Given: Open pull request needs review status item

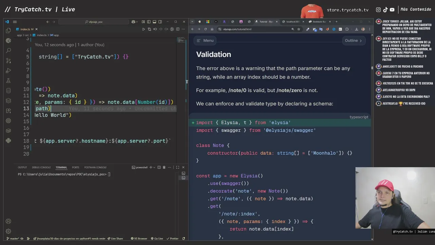Looking at the screenshot, I should pos(69,239).
